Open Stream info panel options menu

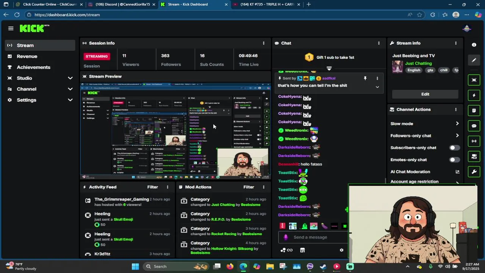click(456, 43)
